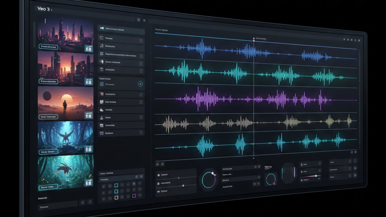Click label pill on astronaut desert thumbnail
The width and height of the screenshot is (386, 217).
pos(48,117)
